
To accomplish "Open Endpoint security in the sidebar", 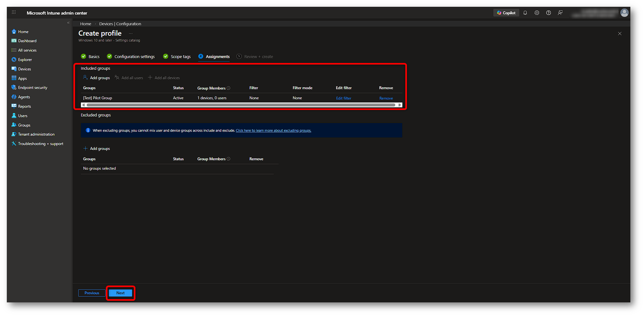I will coord(33,88).
